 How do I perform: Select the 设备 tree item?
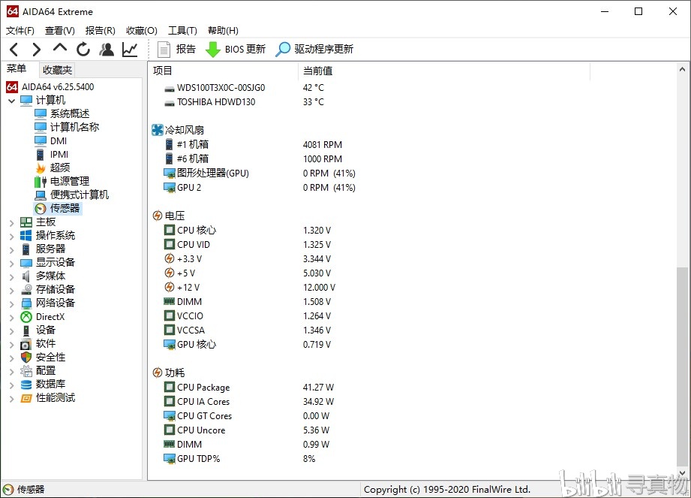tap(45, 330)
